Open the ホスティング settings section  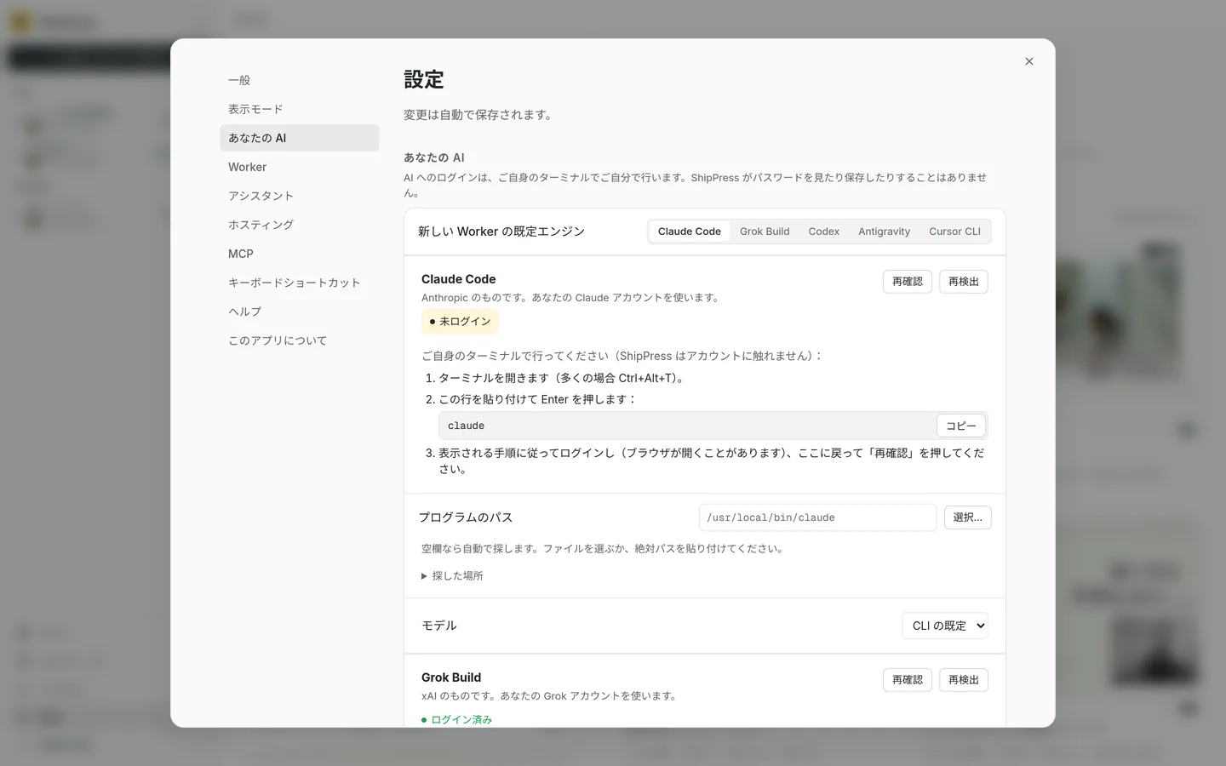(x=299, y=225)
